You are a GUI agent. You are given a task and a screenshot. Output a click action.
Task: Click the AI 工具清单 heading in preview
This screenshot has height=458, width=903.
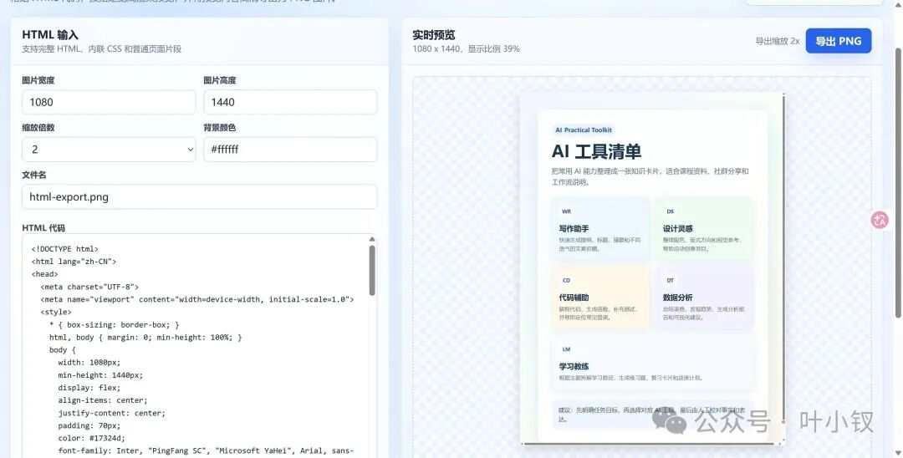pos(597,151)
